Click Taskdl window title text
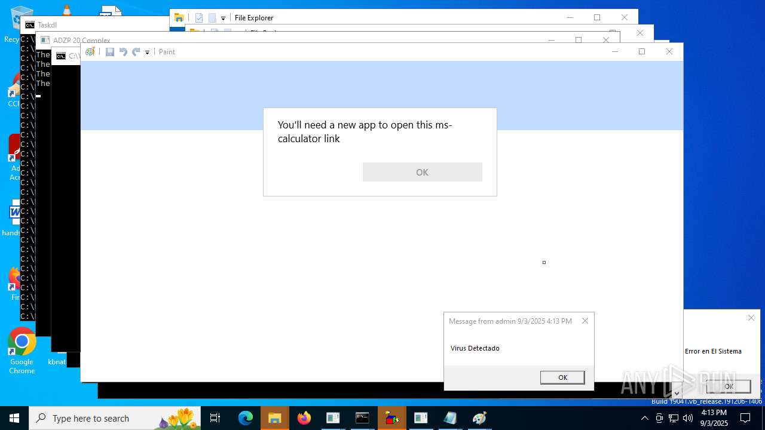Viewport: 765px width, 430px height. pyautogui.click(x=47, y=25)
